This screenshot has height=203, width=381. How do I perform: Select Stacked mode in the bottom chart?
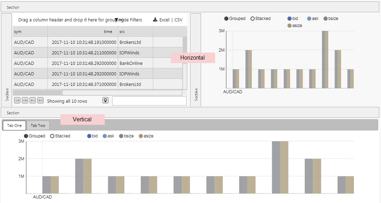click(52, 136)
